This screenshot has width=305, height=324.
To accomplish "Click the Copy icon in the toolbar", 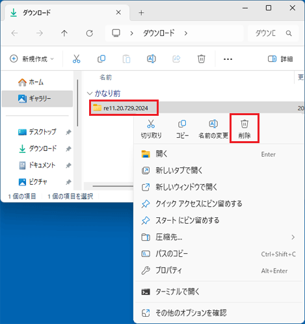I will [101, 59].
